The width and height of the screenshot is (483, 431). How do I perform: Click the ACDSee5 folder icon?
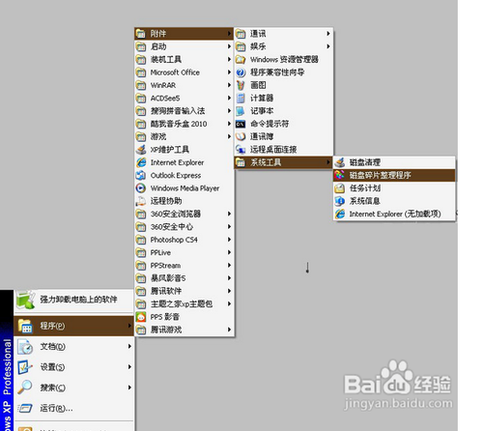[x=141, y=98]
